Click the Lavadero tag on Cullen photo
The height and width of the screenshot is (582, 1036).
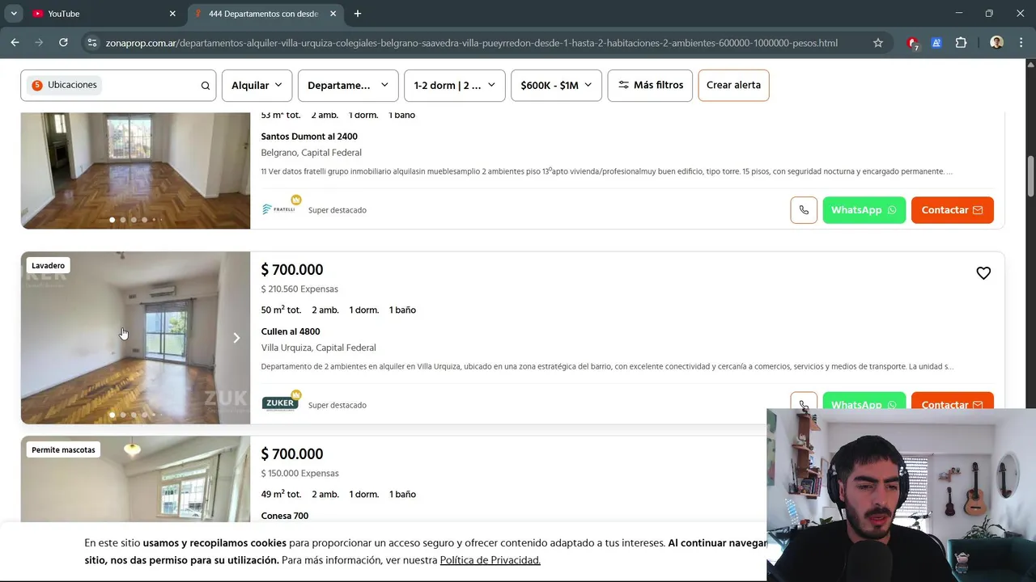point(49,265)
